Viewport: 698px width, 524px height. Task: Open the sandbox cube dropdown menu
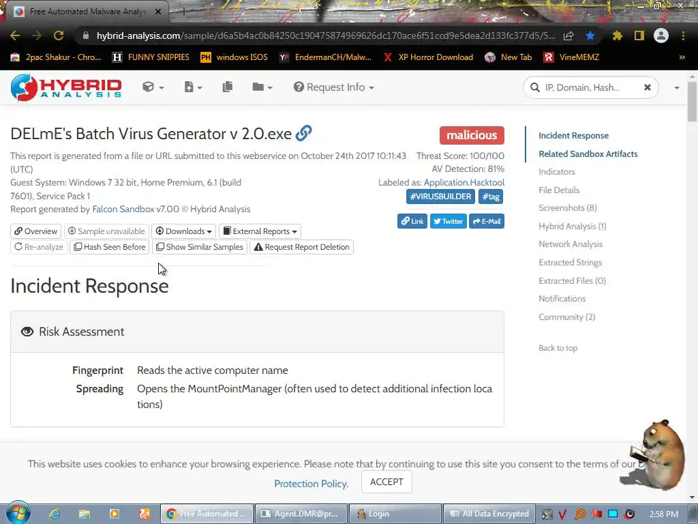(x=153, y=87)
